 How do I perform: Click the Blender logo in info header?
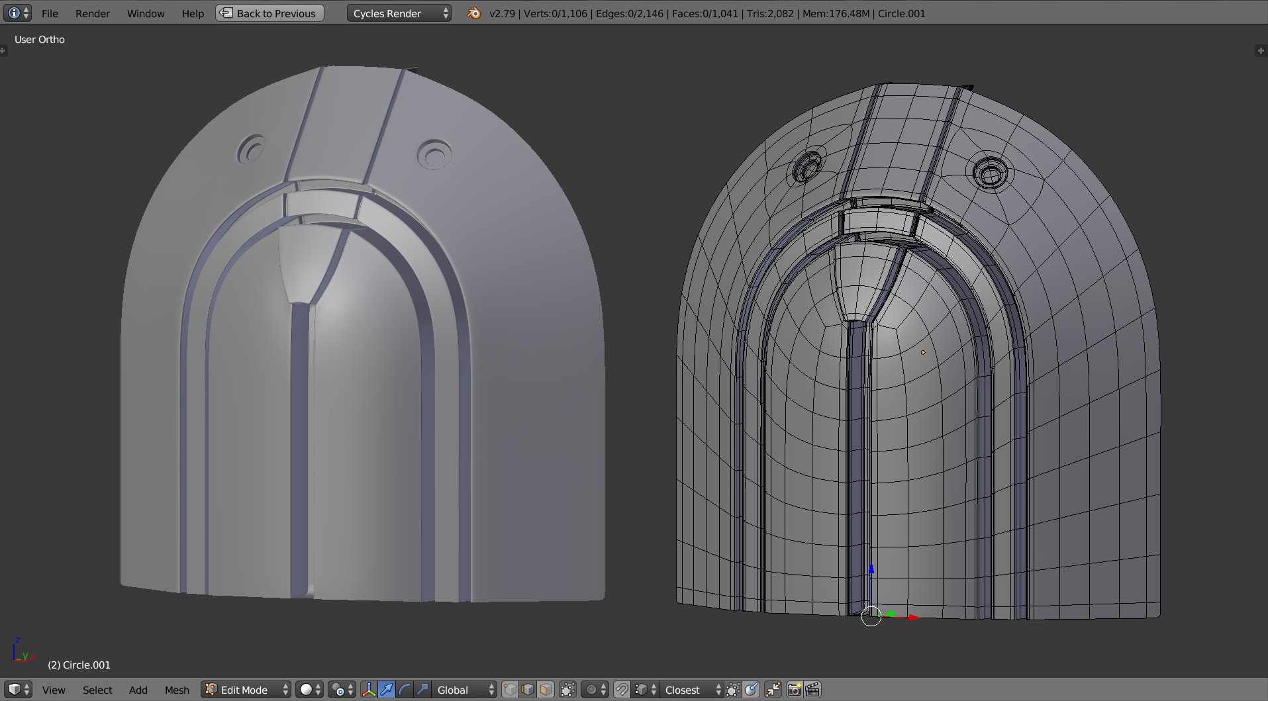474,13
